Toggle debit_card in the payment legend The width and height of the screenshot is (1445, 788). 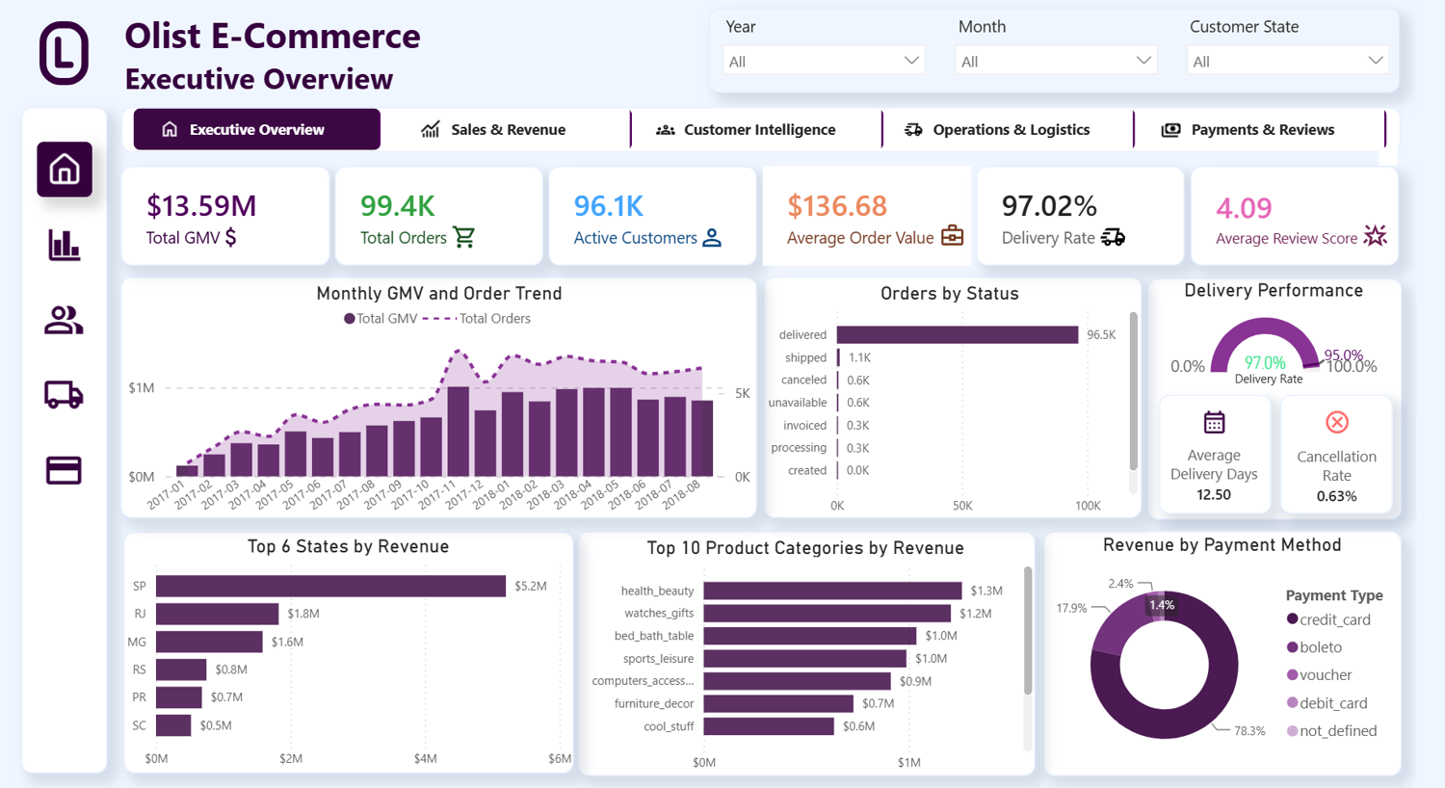[1327, 703]
